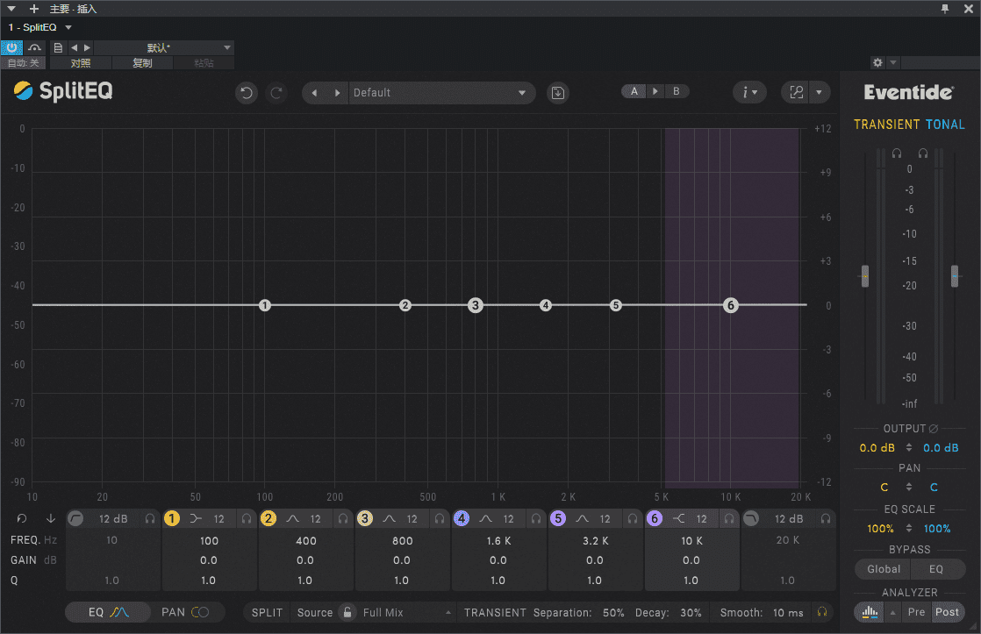Click the resize window icon
Screen dimensions: 981x634
(x=797, y=93)
